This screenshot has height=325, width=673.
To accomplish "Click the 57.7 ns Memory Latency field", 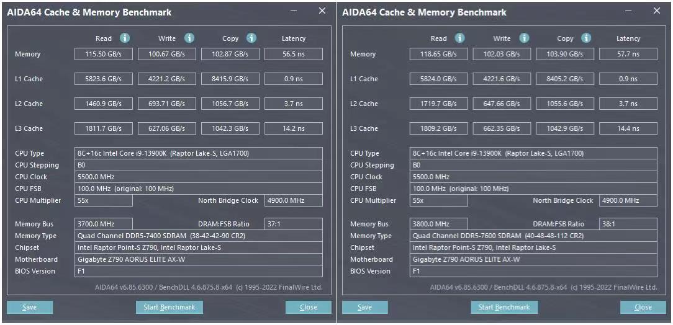I will click(x=628, y=54).
